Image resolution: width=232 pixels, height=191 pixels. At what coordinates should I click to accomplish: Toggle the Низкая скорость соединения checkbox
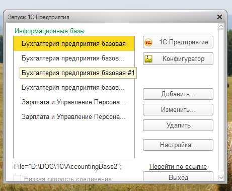[x=18, y=178]
